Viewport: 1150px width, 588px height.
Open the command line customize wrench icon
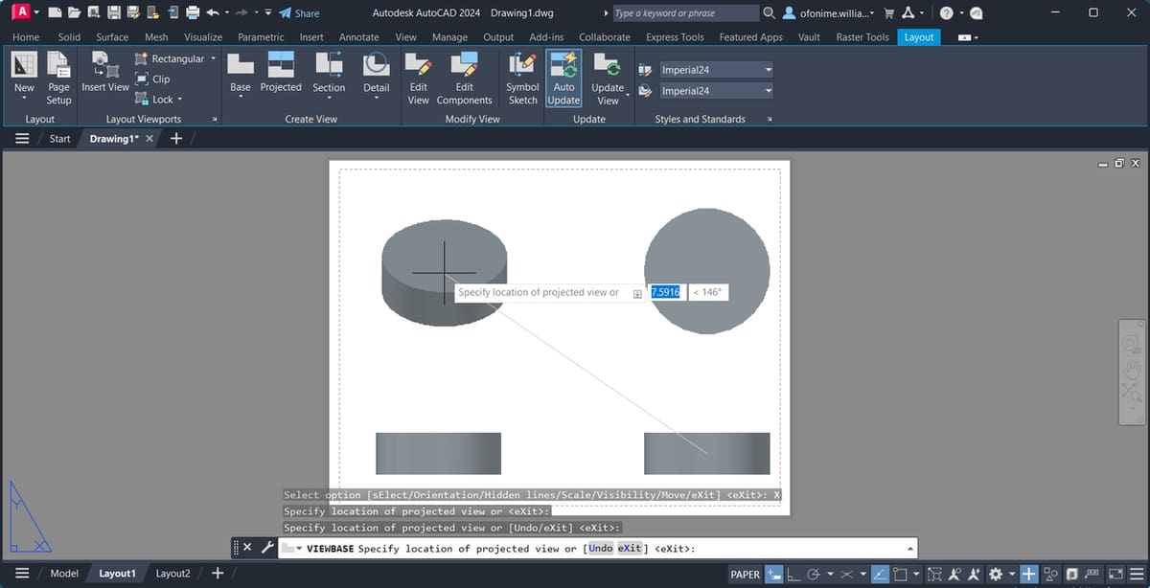point(267,548)
